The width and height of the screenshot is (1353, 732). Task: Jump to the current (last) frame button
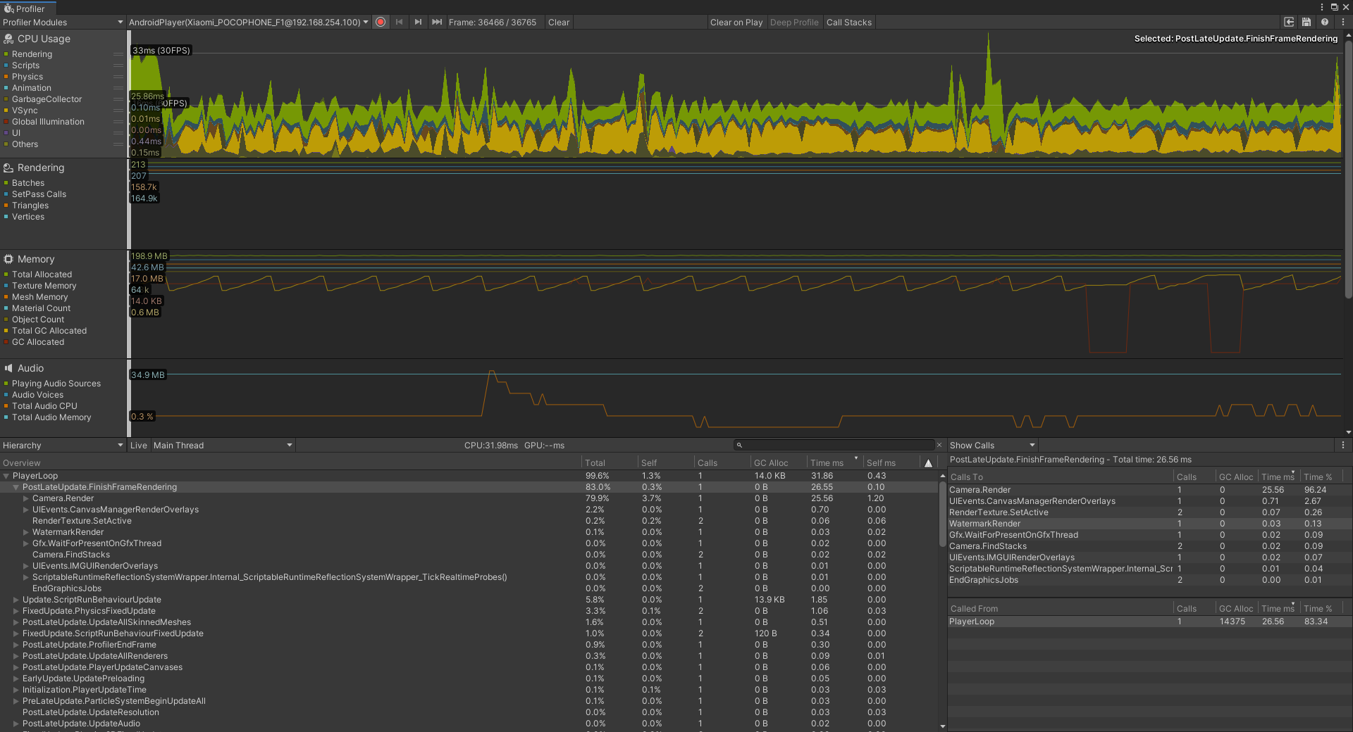tap(437, 22)
